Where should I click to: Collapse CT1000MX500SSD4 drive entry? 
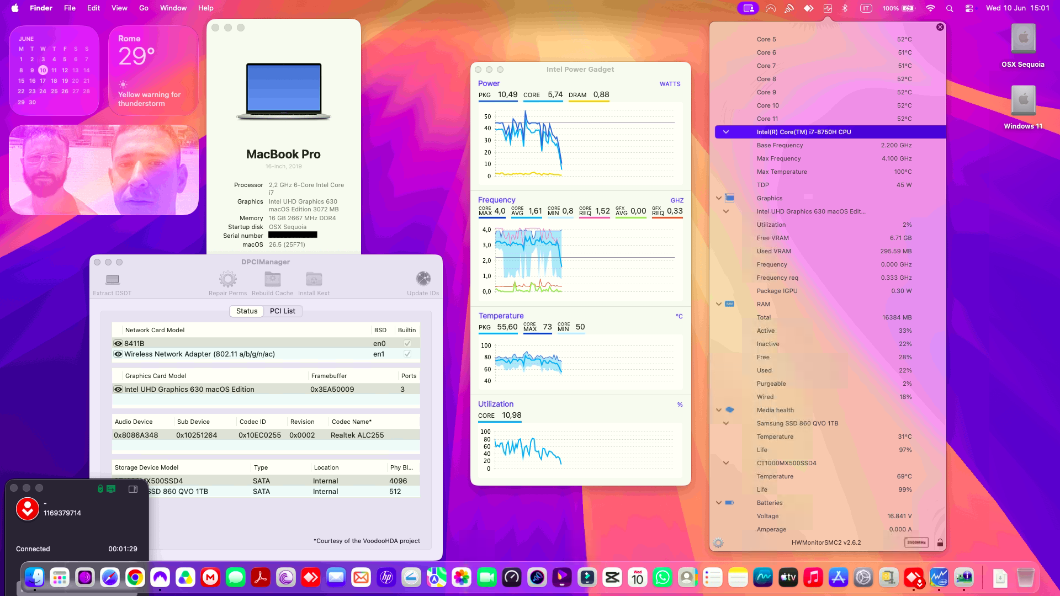tap(726, 463)
